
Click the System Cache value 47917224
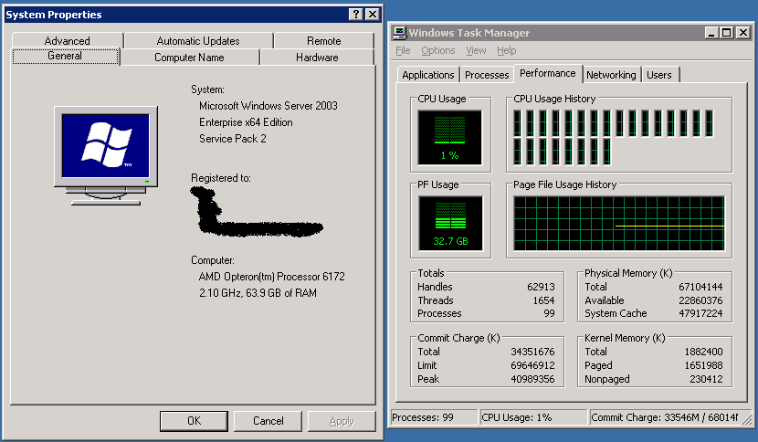[700, 313]
